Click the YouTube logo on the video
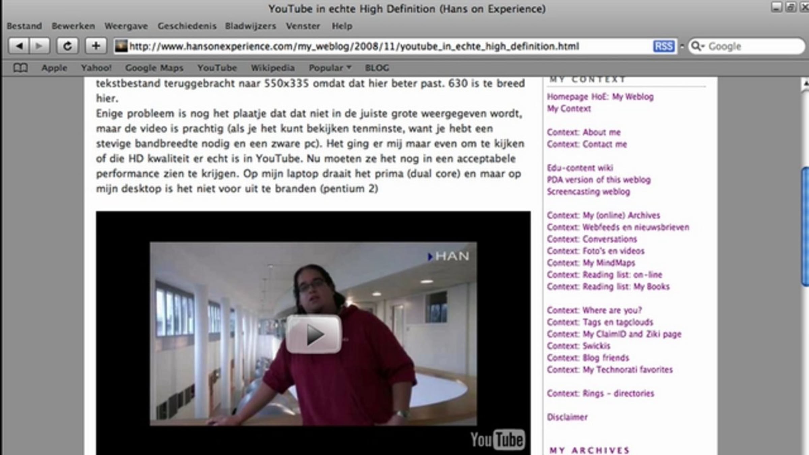 [x=498, y=439]
